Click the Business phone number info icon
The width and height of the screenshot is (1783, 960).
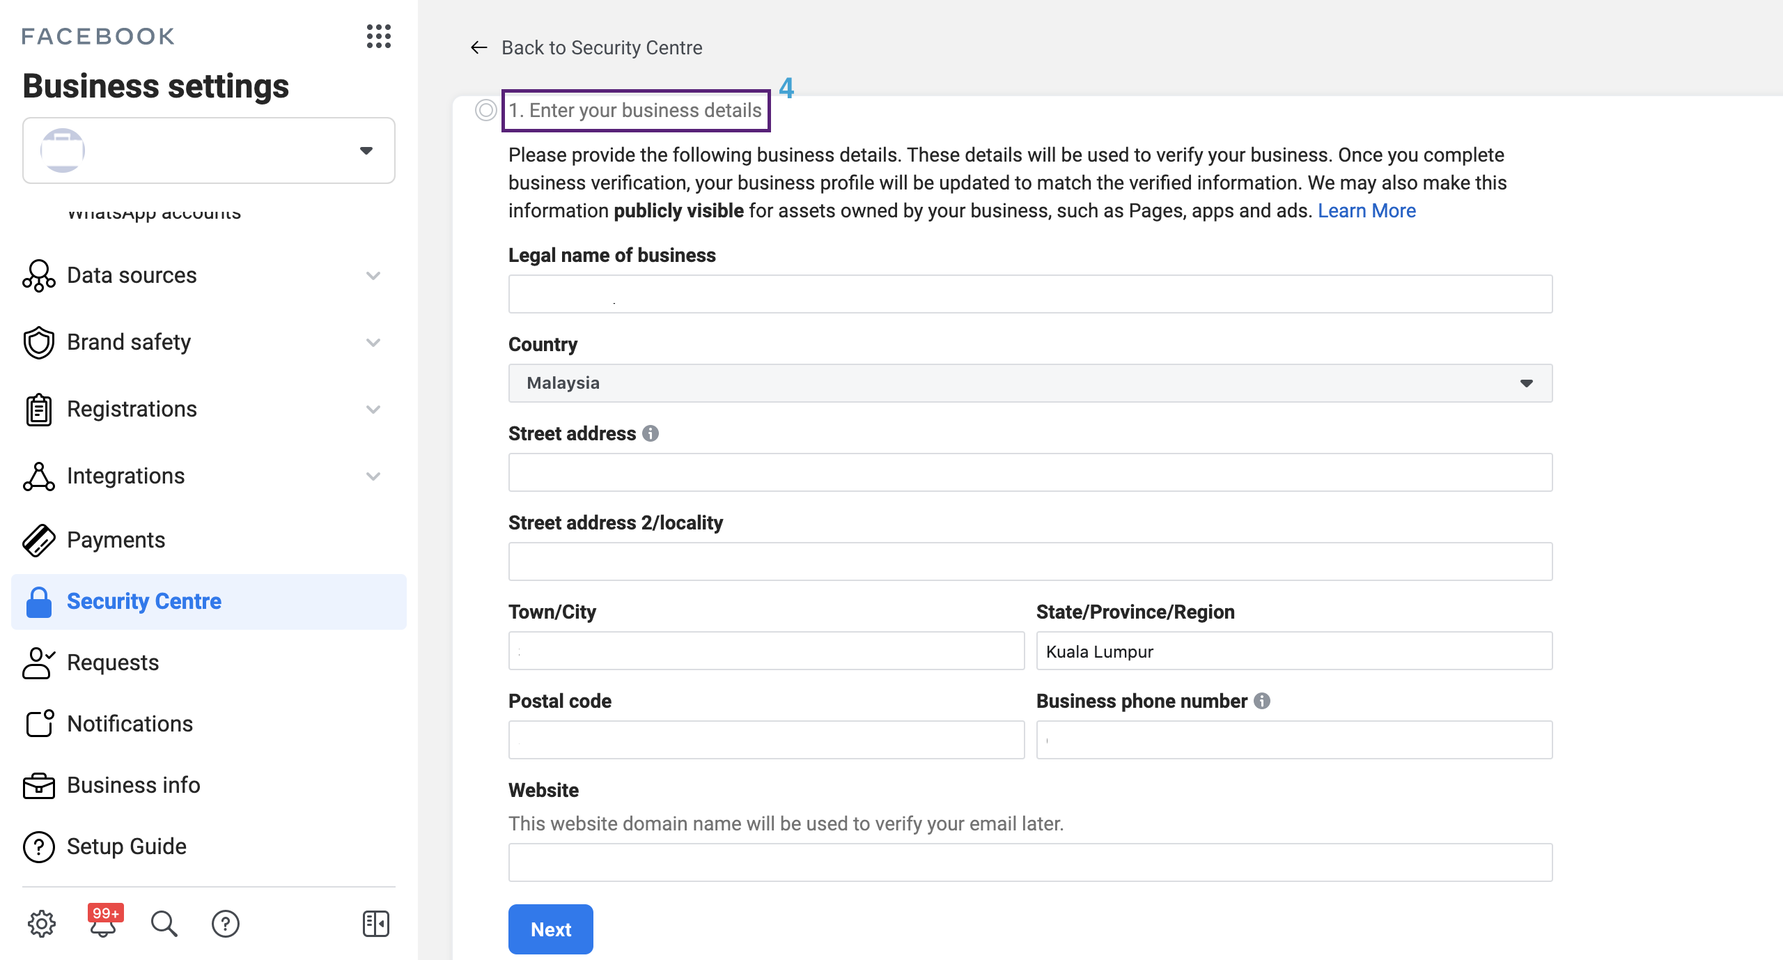coord(1262,701)
